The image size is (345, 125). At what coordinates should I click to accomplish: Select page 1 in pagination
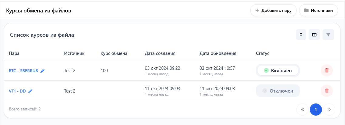pyautogui.click(x=316, y=110)
